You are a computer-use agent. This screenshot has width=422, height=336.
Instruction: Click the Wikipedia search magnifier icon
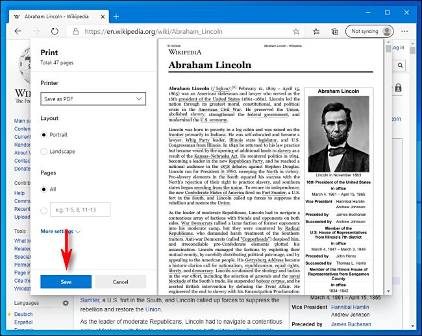tap(400, 65)
